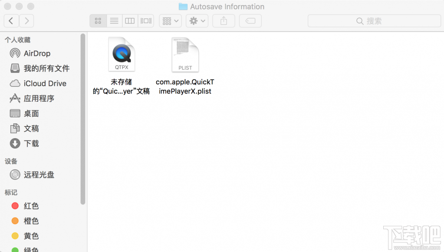Switch to icon view
The image size is (444, 252).
pyautogui.click(x=98, y=21)
